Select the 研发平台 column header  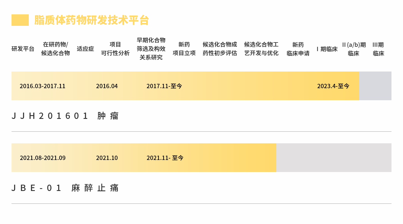pos(23,49)
